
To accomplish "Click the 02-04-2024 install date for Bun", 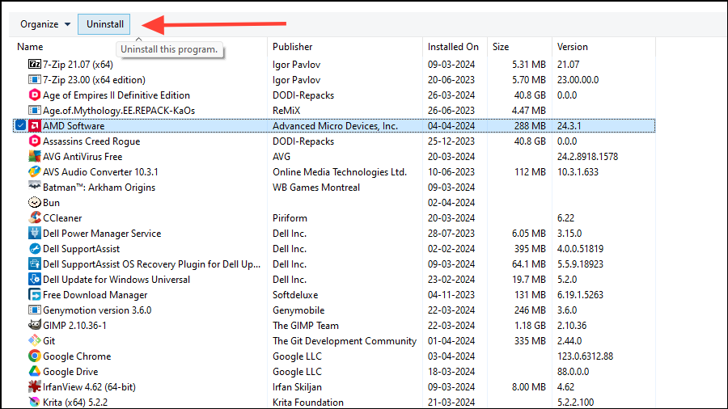I will (451, 203).
